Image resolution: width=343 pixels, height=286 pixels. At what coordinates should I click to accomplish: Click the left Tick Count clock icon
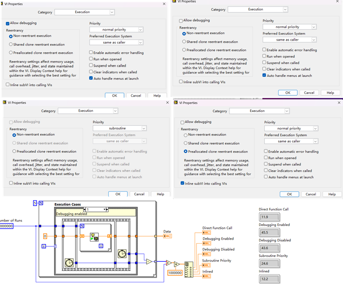(70, 264)
